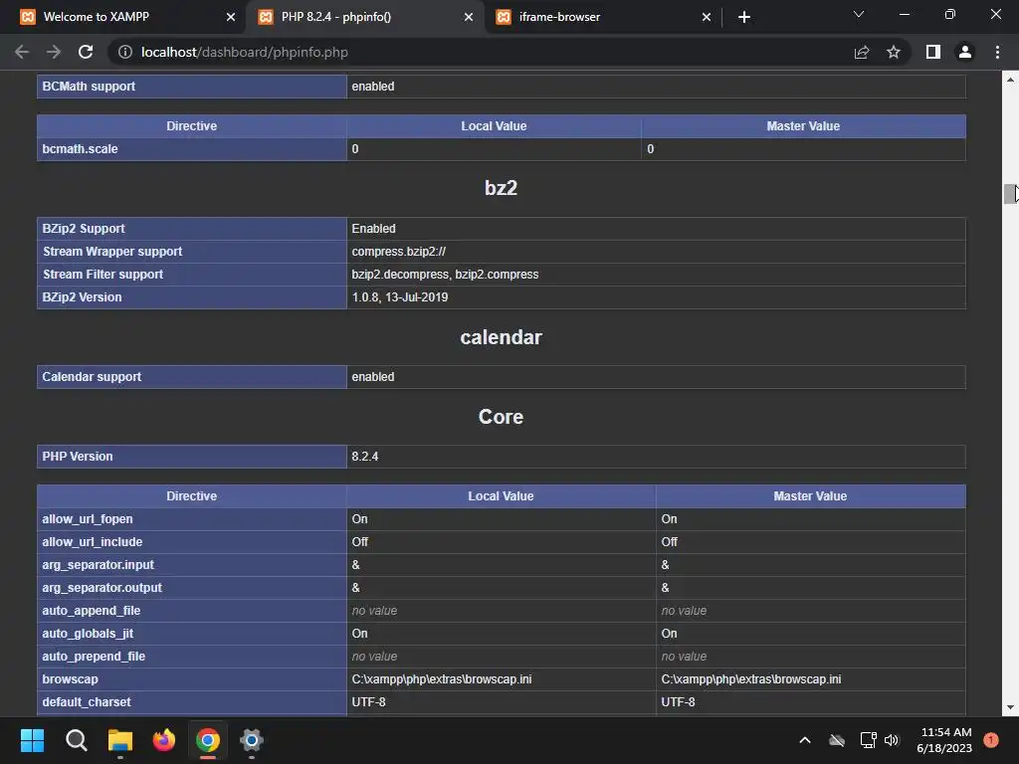Open a new browser tab

point(744,17)
